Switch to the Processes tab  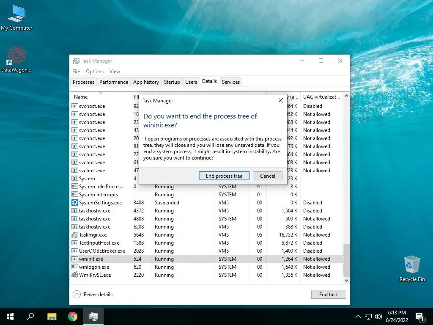tap(83, 82)
